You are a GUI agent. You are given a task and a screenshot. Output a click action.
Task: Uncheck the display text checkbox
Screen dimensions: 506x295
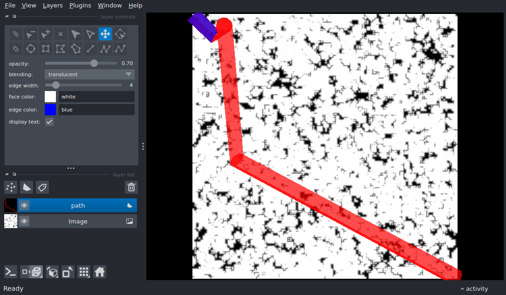coord(49,122)
